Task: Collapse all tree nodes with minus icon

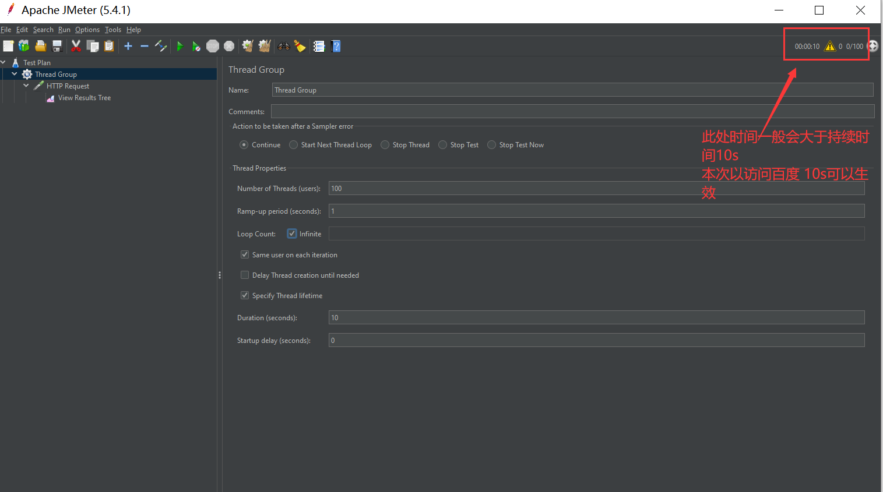Action: 145,46
